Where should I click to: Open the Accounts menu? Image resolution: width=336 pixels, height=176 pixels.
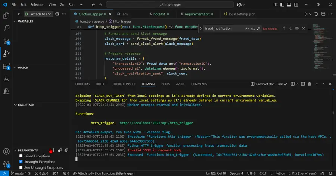click(6, 151)
